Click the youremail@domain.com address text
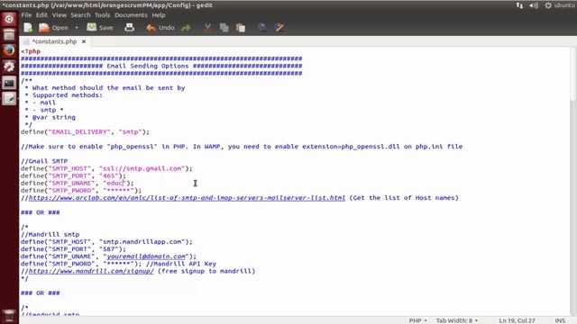The image size is (577, 324). [x=146, y=256]
